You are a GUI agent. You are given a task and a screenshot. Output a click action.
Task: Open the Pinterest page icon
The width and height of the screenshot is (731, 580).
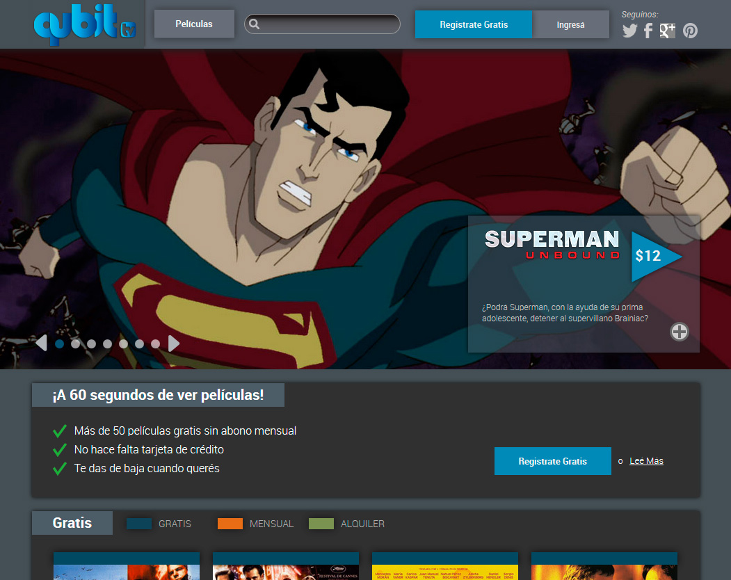[691, 31]
